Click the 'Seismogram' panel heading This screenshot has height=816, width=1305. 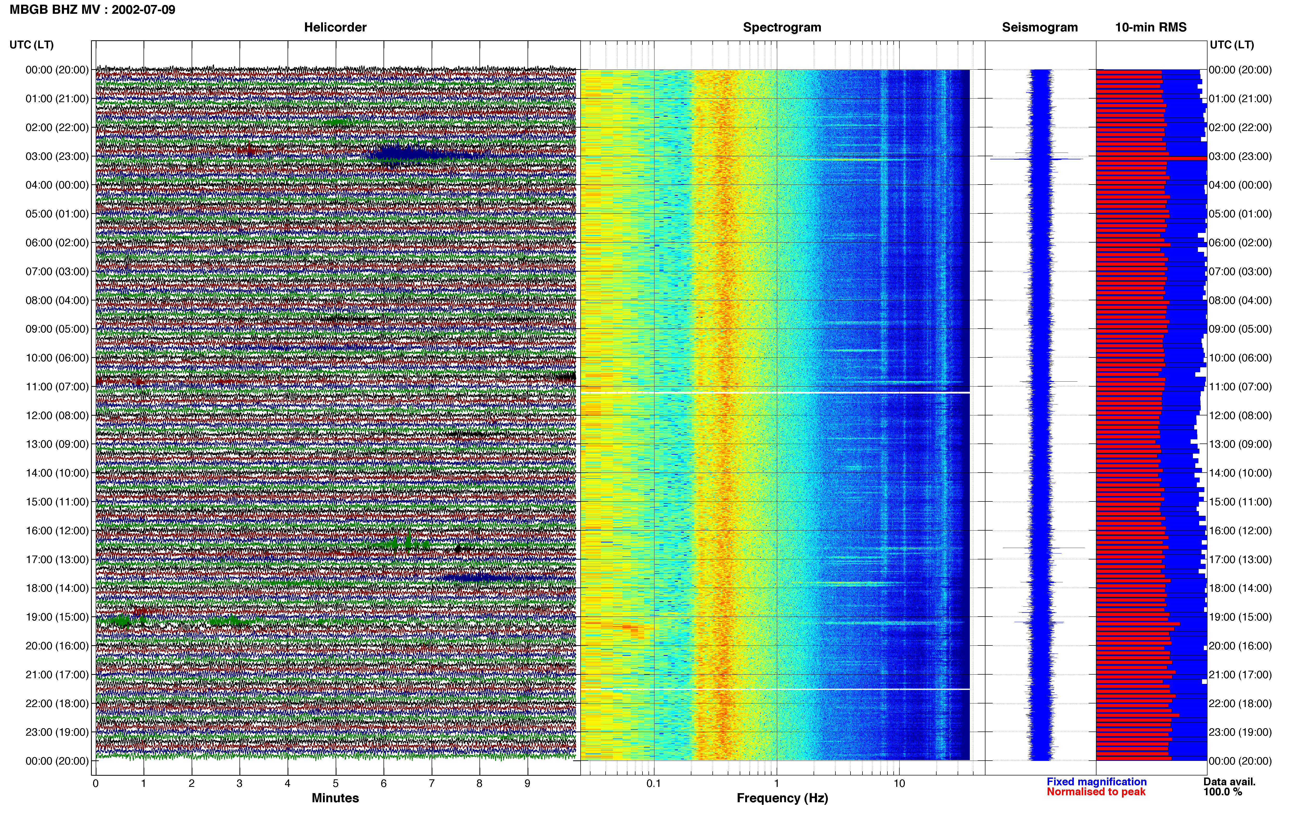coord(1040,27)
